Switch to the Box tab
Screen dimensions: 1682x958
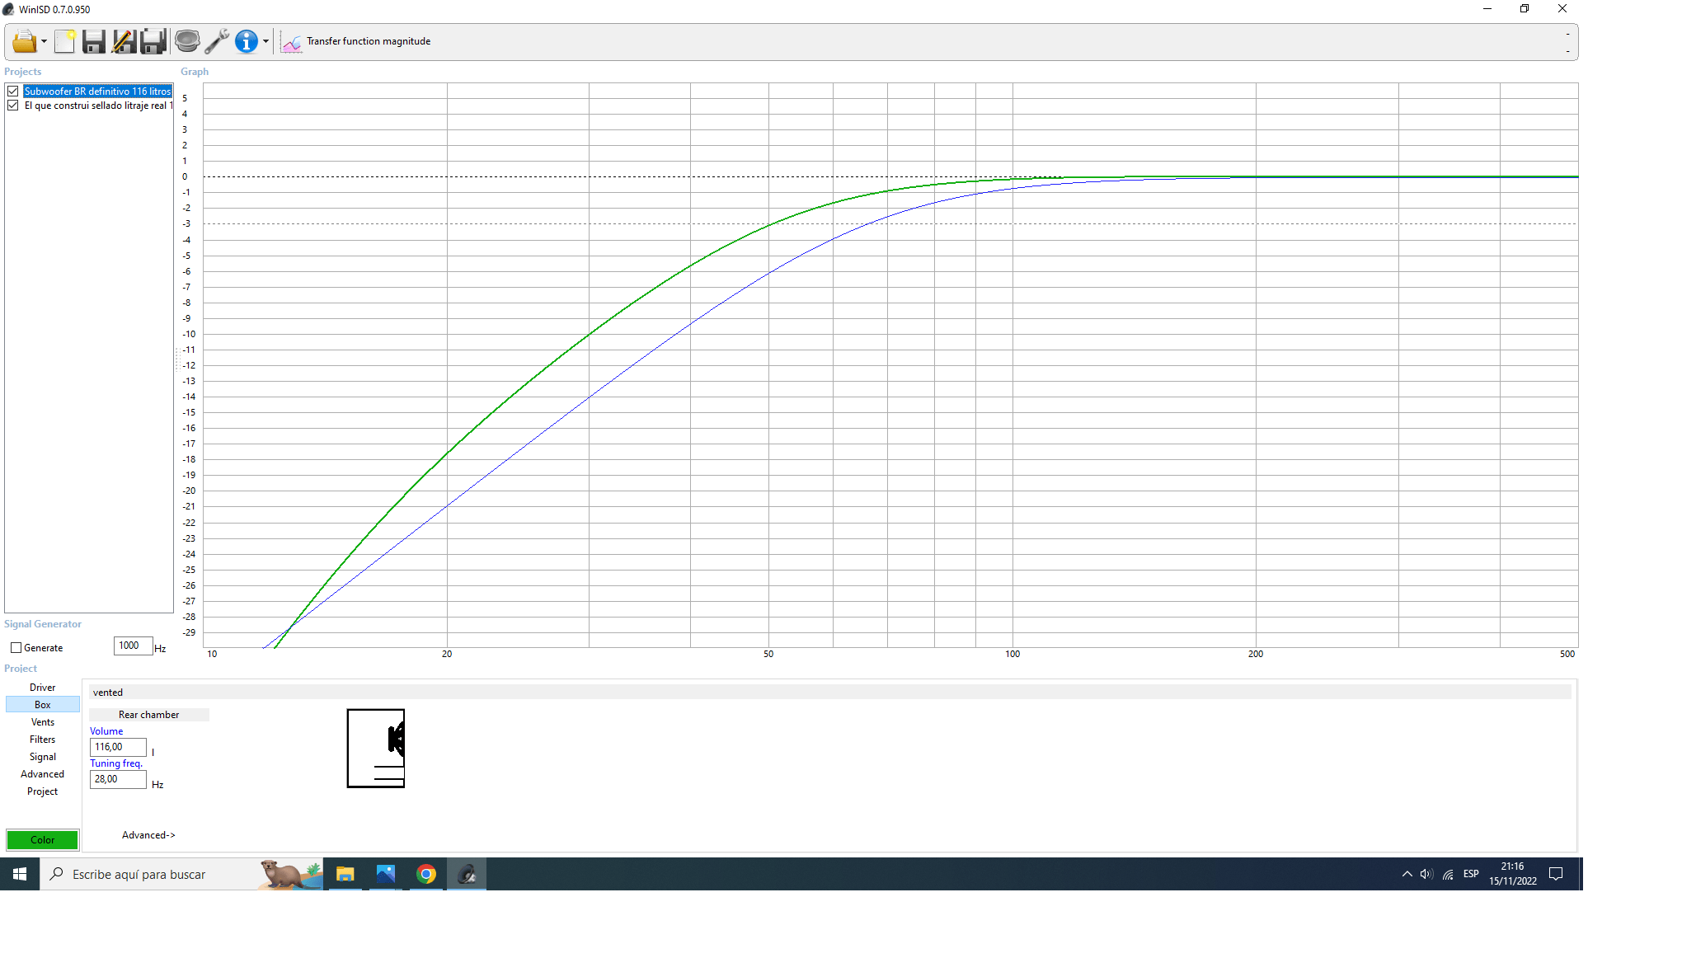click(43, 705)
